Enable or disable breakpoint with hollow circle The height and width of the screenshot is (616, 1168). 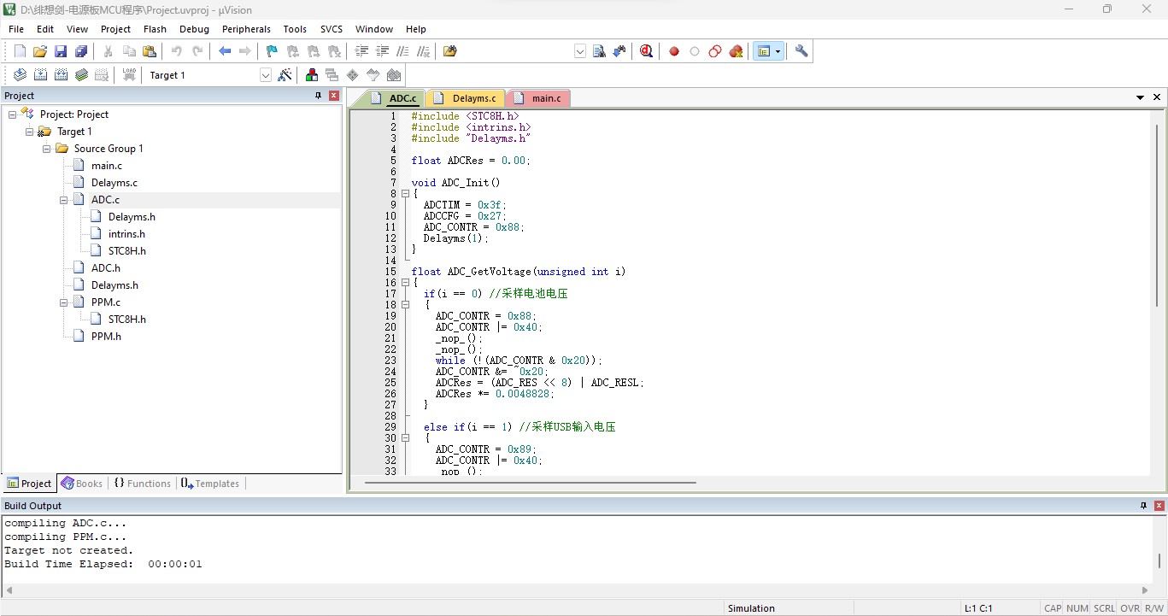695,51
